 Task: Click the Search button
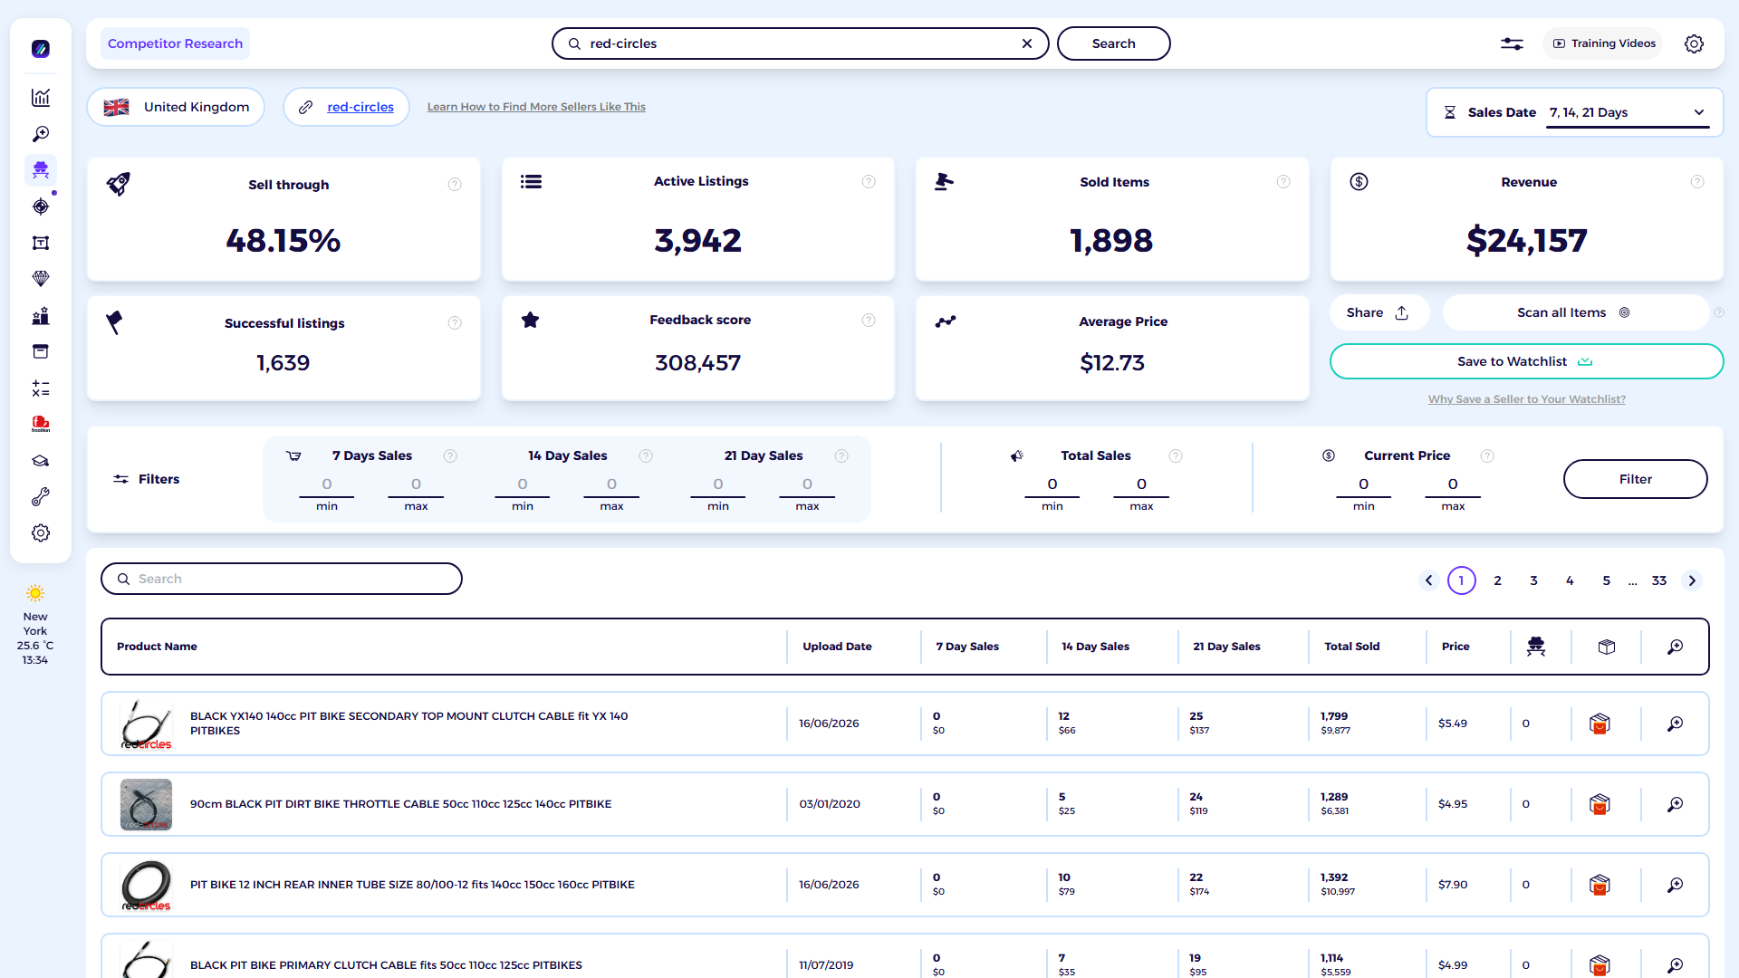(1114, 43)
